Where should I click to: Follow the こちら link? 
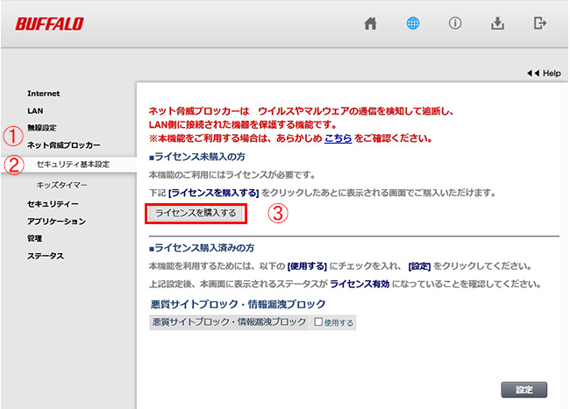339,138
